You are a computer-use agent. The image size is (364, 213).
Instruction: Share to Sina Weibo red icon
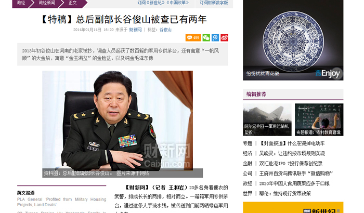pos(224,37)
